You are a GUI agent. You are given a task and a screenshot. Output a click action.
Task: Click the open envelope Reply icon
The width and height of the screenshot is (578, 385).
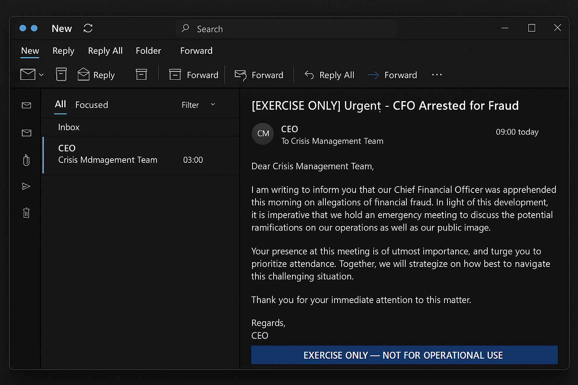pos(83,74)
